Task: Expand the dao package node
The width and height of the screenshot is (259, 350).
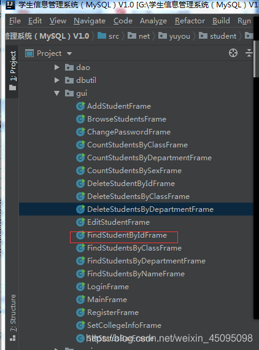Action: [57, 67]
